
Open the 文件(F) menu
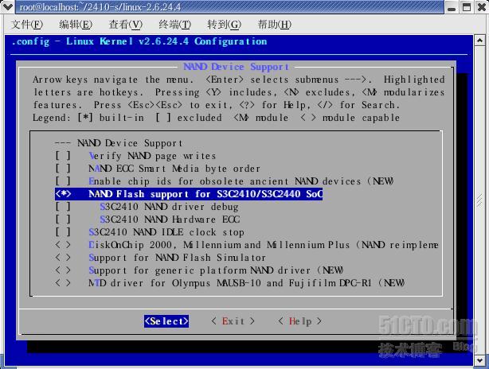27,25
